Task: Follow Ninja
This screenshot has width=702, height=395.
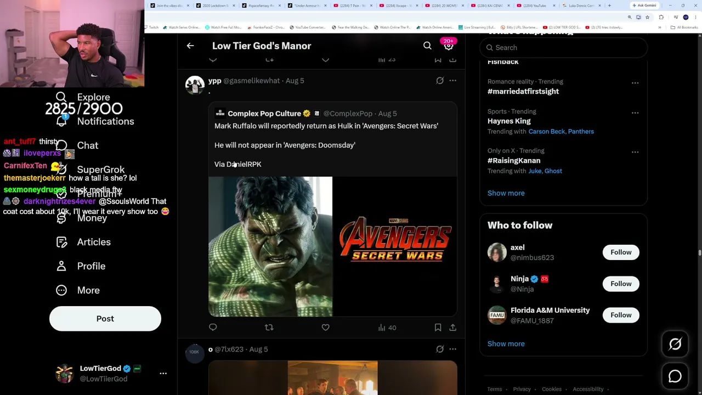Action: 621,284
